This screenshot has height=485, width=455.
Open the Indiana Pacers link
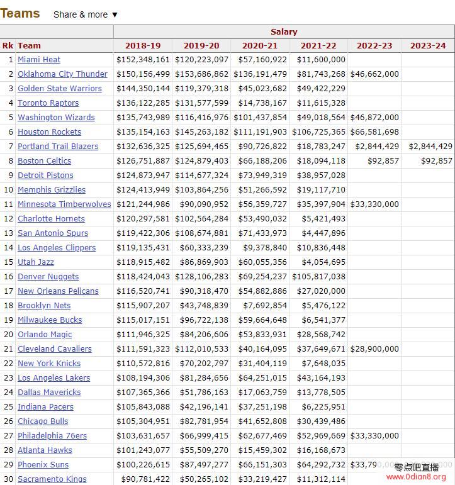coord(45,407)
